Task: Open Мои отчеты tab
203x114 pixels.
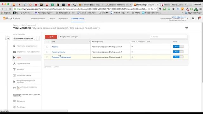Action: click(x=63, y=19)
